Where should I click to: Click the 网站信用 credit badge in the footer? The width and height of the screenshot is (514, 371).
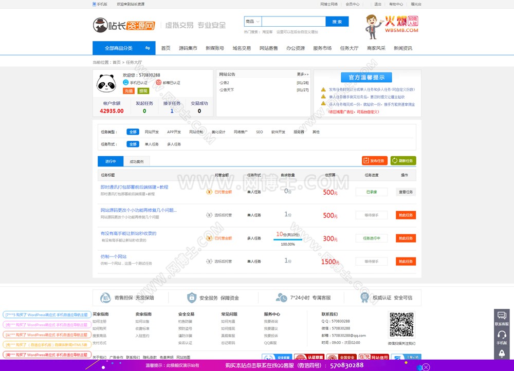pyautogui.click(x=373, y=357)
